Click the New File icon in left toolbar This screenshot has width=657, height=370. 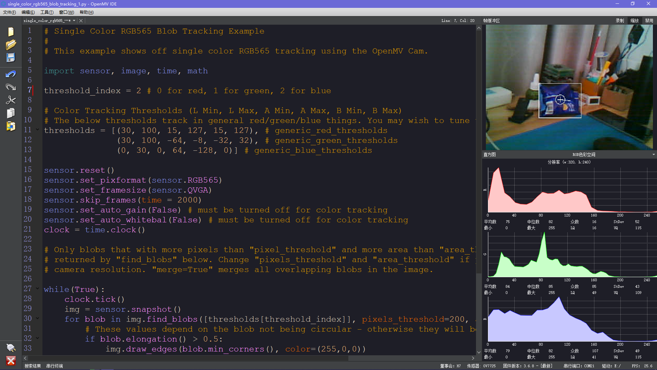tap(11, 32)
